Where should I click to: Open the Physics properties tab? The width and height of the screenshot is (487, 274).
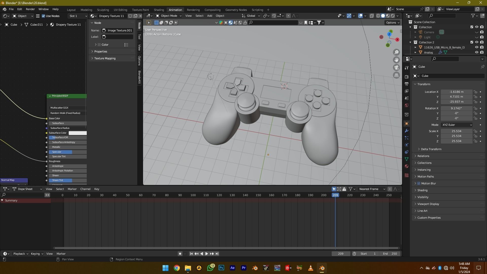(x=407, y=145)
